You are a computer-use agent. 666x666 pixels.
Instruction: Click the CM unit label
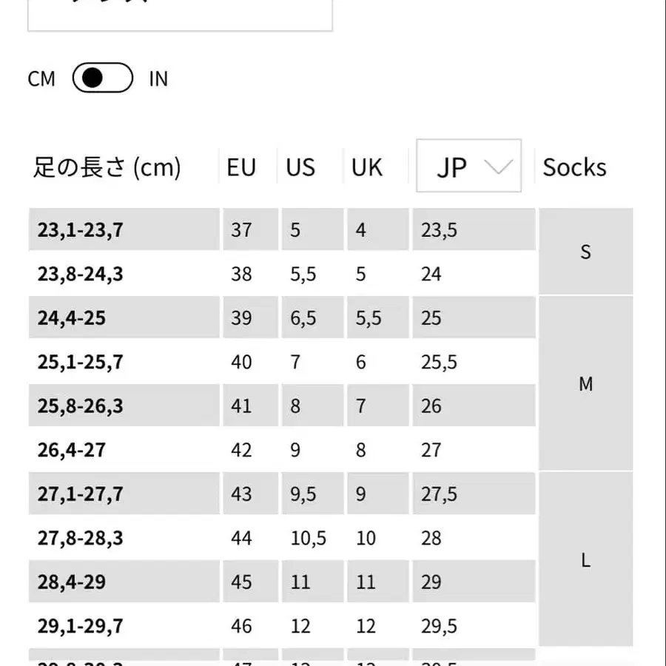(x=41, y=79)
